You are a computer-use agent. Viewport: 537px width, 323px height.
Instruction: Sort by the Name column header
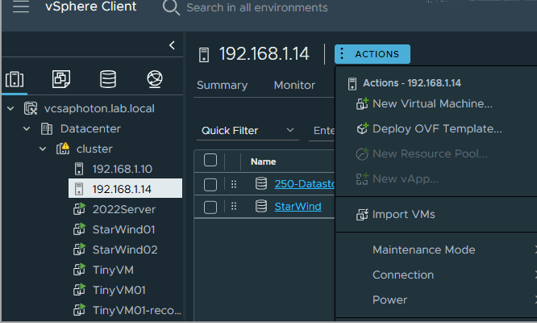pos(263,161)
